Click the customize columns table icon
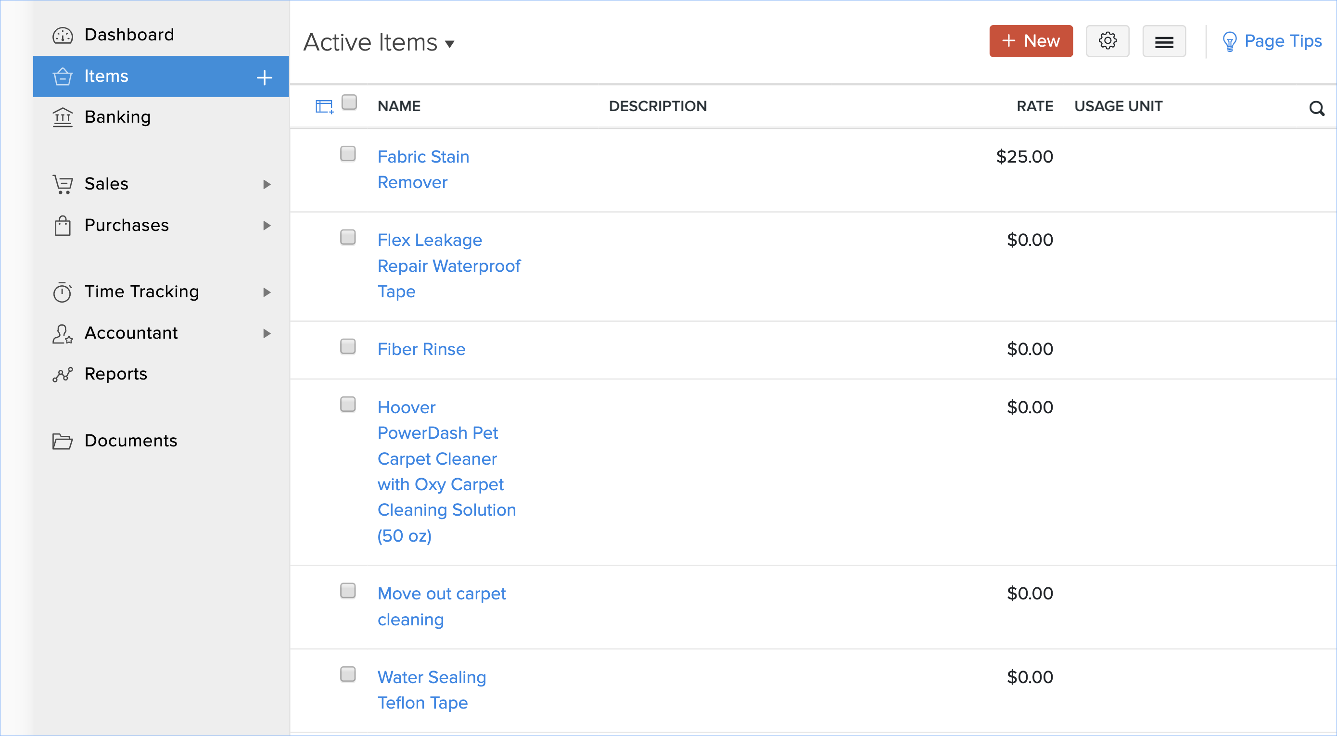Screen dimensions: 1337x736 324,106
